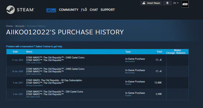Click the 17,–€ total for 16 Jan
The width and height of the screenshot is (203, 108).
coord(158,71)
